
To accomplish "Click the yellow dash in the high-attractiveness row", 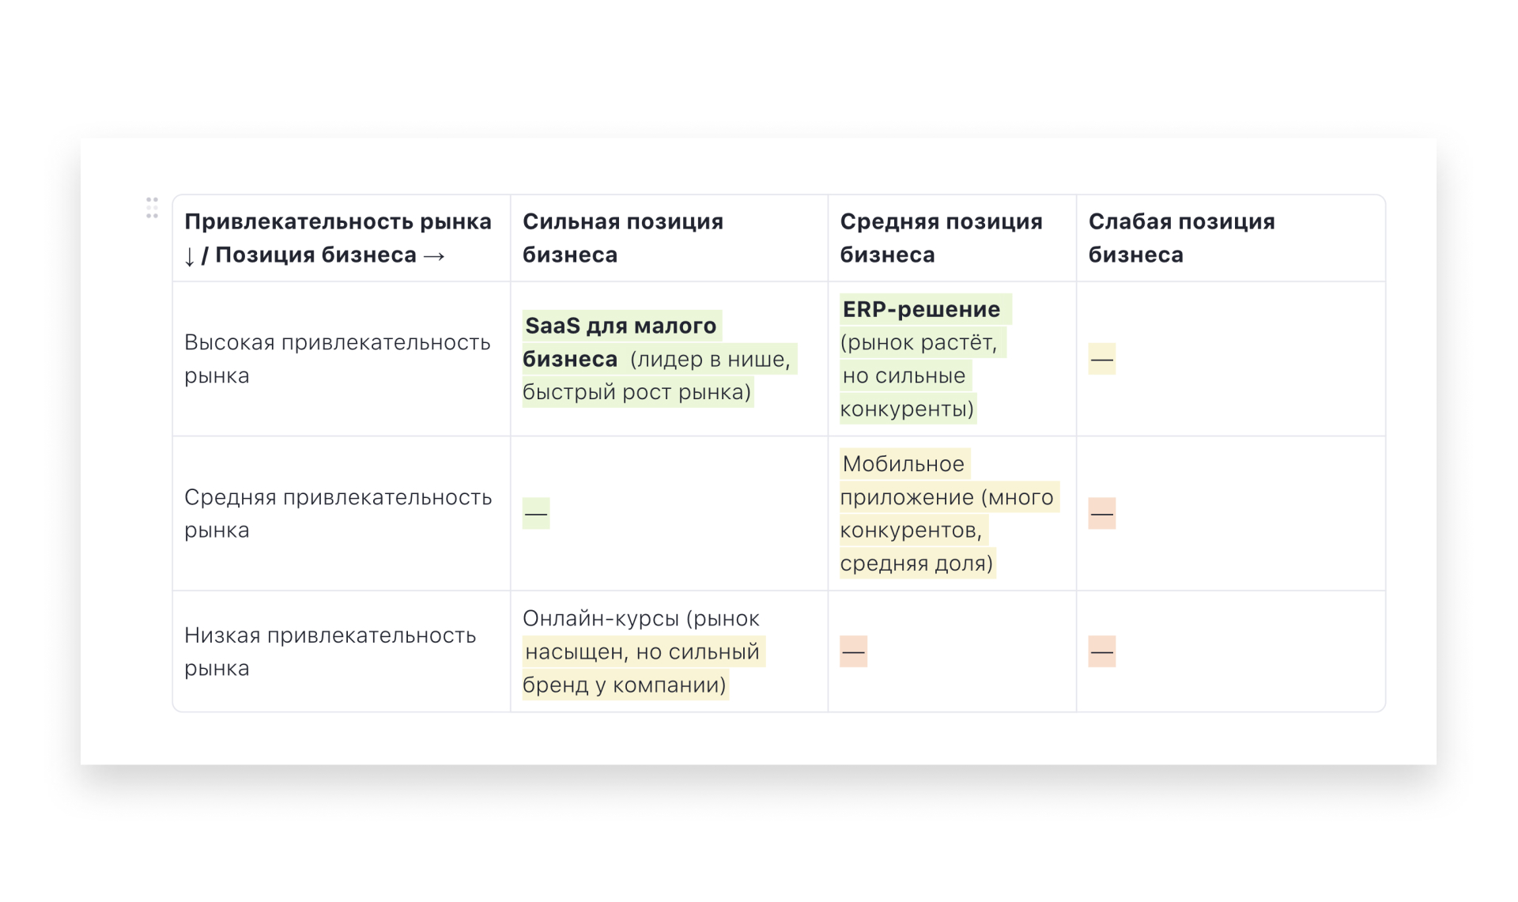I will pos(1101,360).
